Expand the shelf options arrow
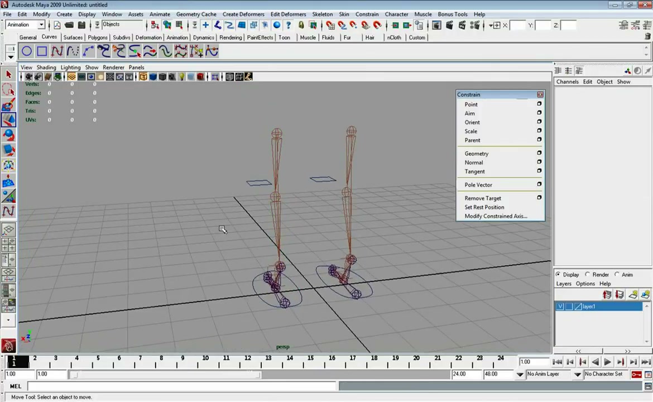The width and height of the screenshot is (653, 402). tap(11, 57)
